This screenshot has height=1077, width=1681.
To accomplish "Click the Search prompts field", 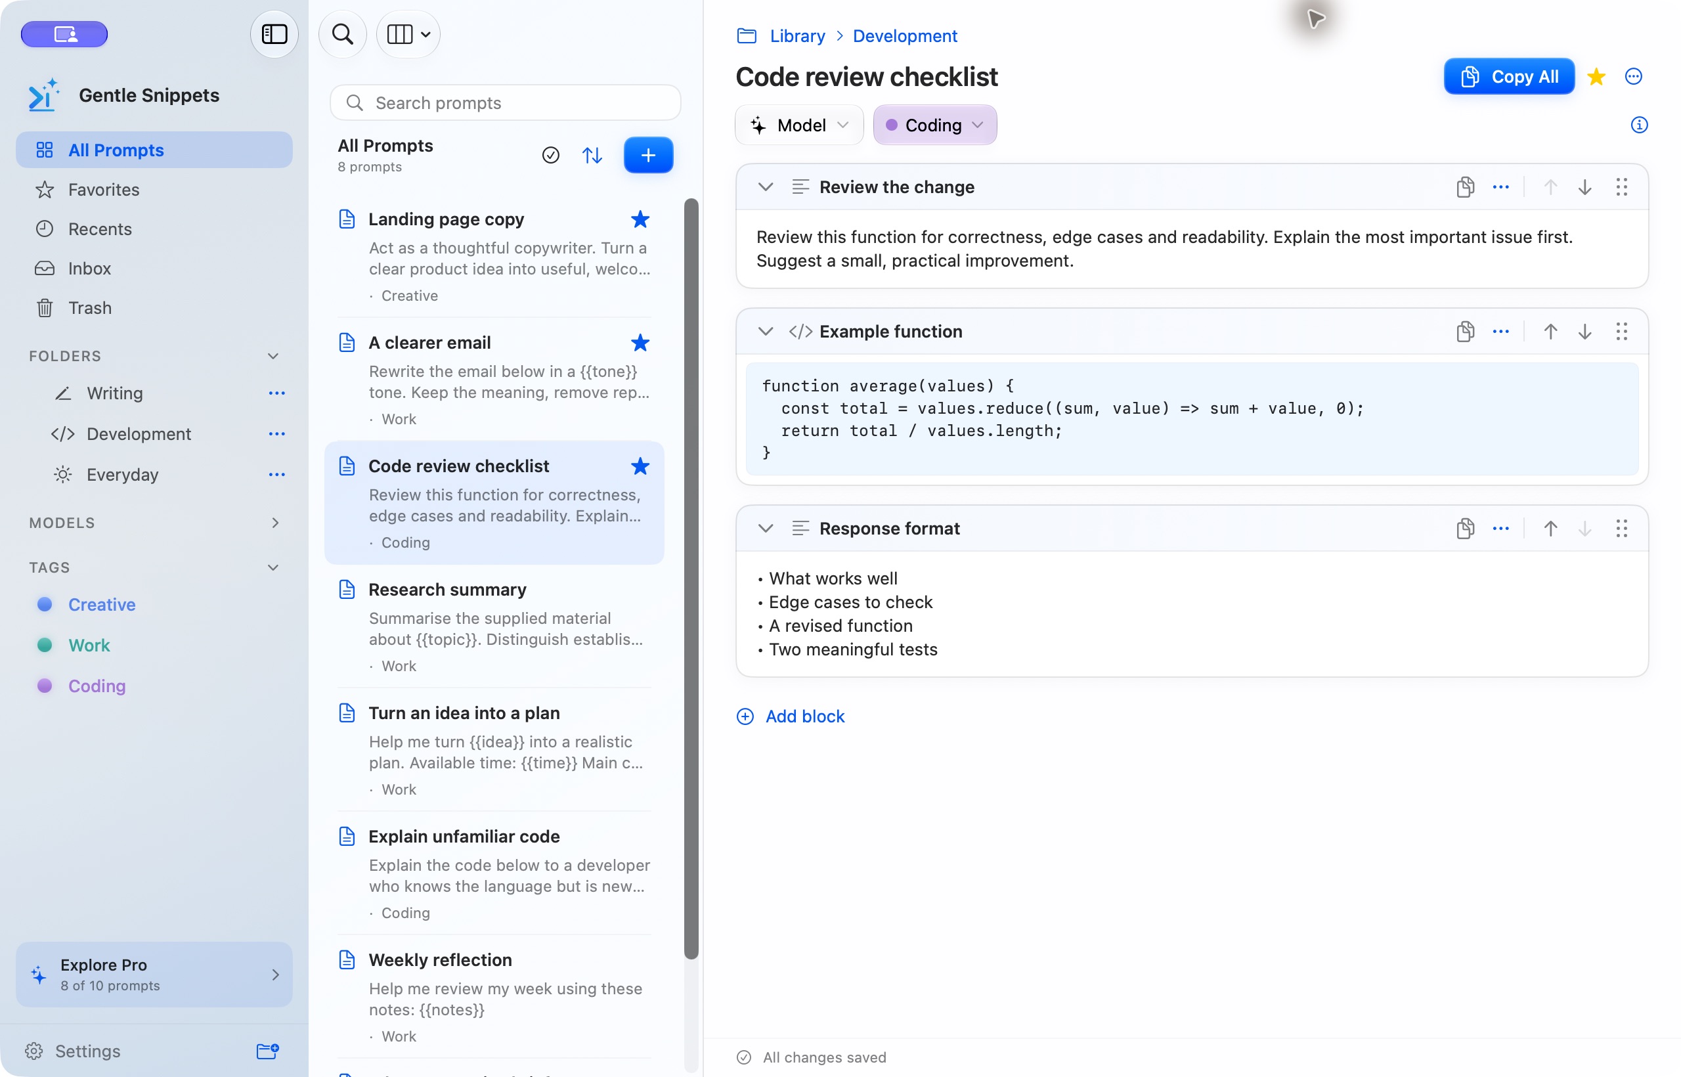I will point(505,103).
